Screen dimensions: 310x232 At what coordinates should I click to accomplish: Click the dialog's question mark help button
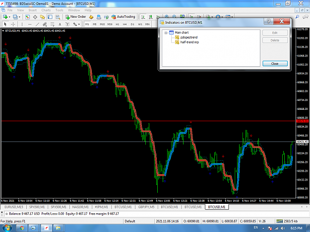[x=268, y=21]
